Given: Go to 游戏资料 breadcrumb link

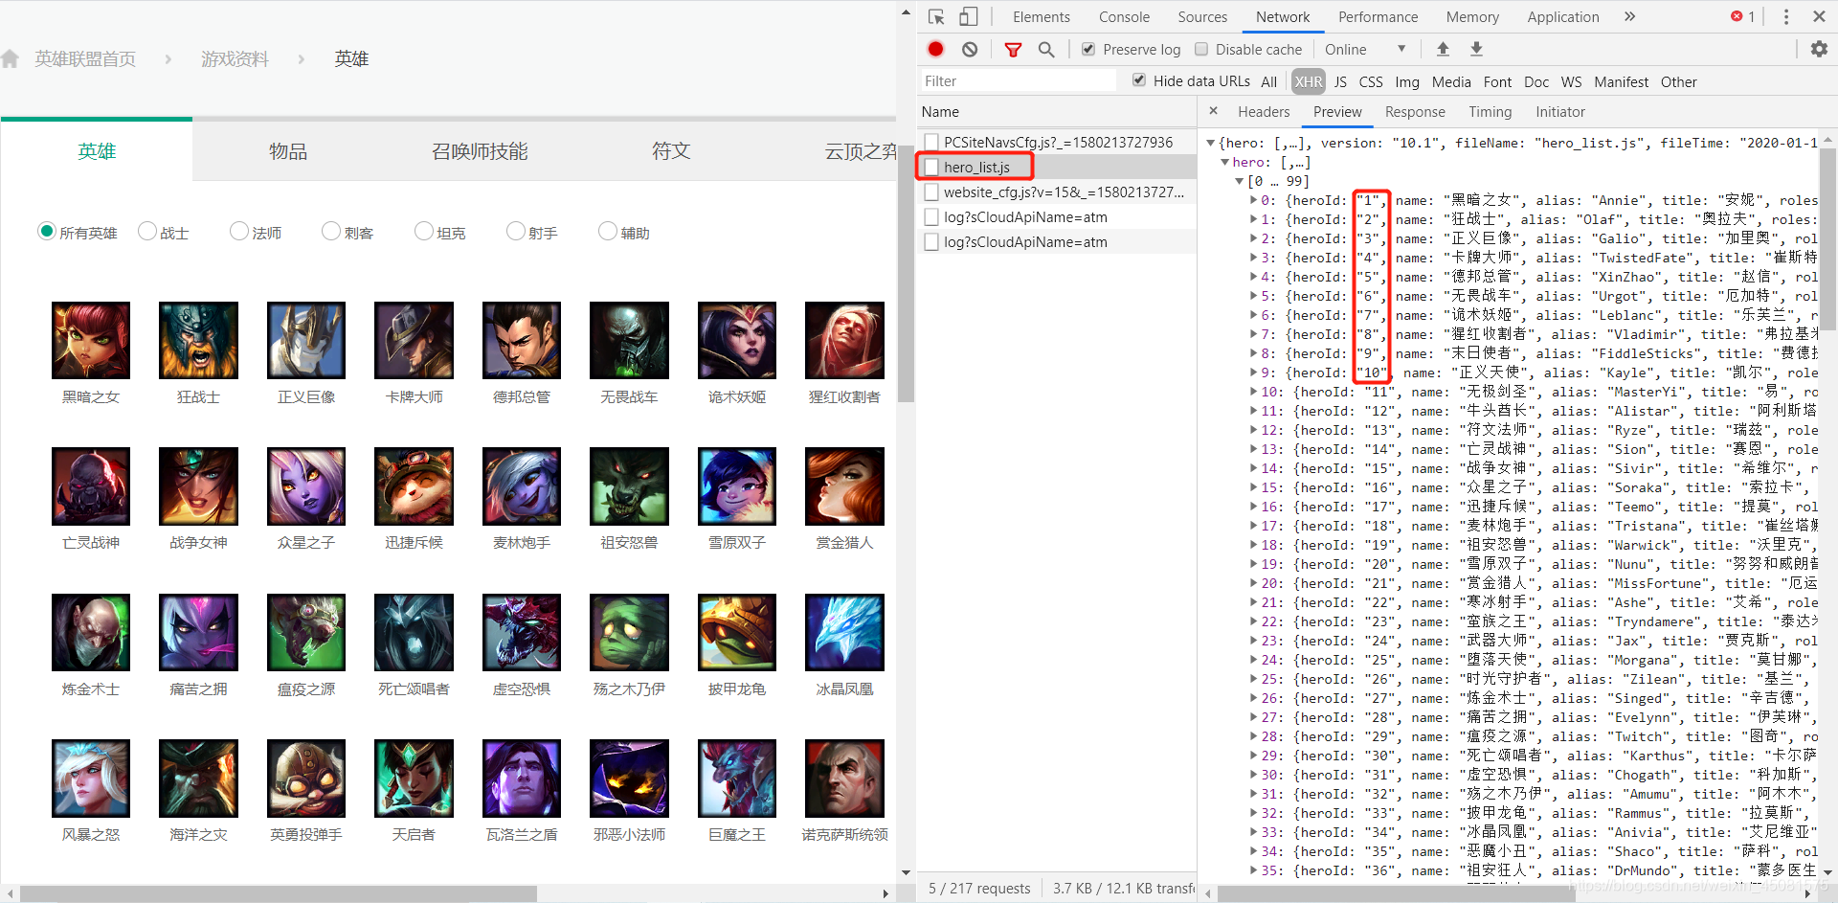Looking at the screenshot, I should [x=235, y=58].
